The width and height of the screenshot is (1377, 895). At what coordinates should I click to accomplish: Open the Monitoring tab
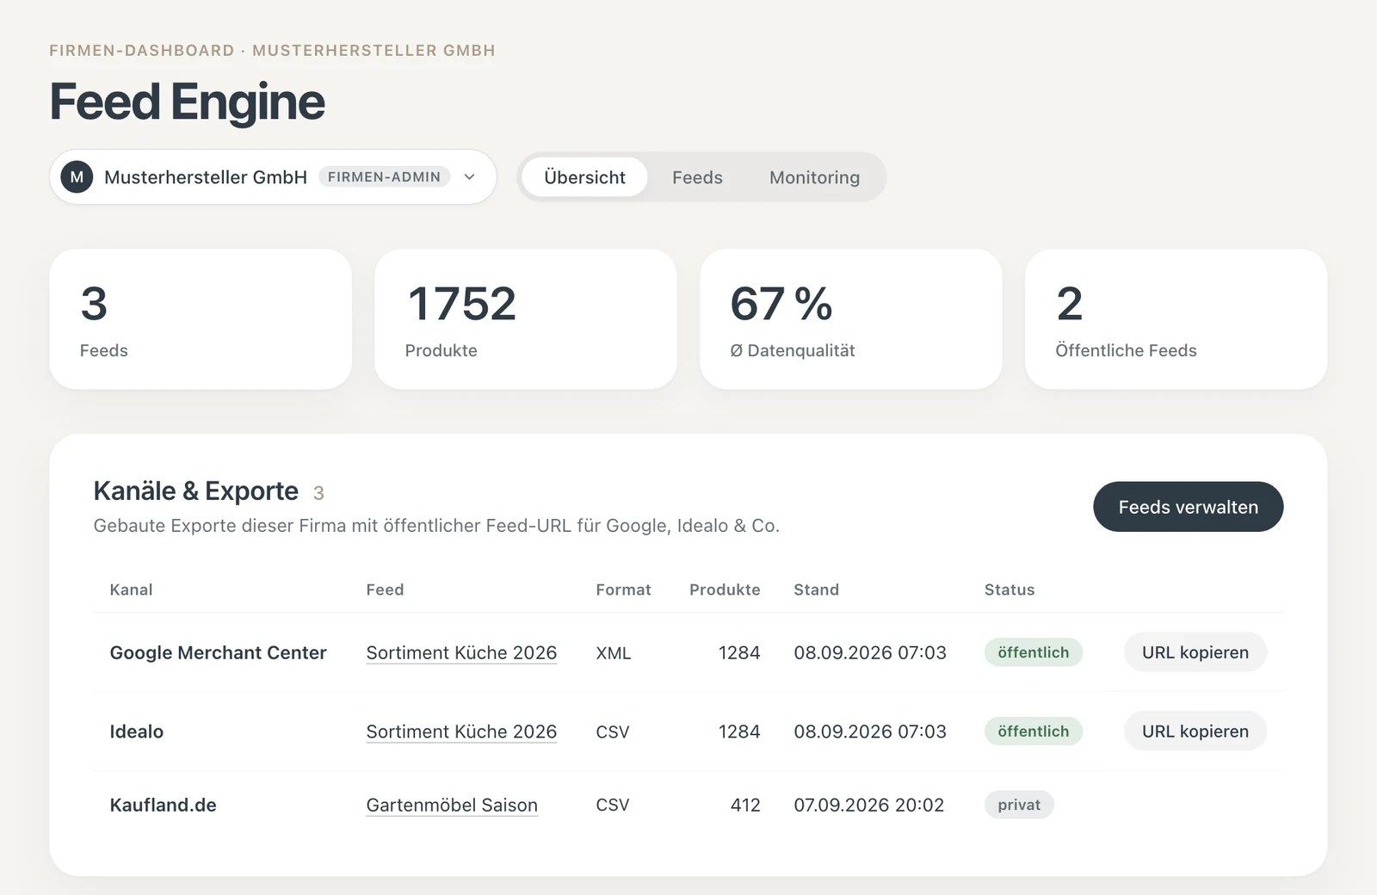tap(814, 177)
